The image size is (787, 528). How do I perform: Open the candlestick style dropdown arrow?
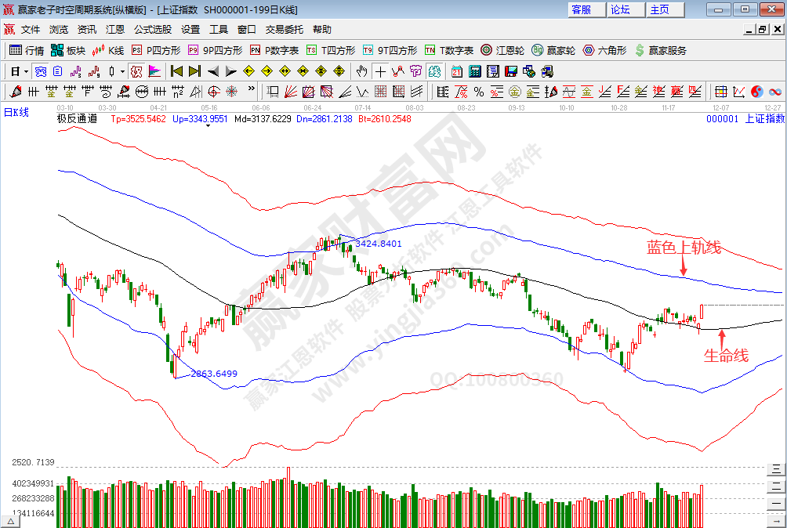[122, 71]
